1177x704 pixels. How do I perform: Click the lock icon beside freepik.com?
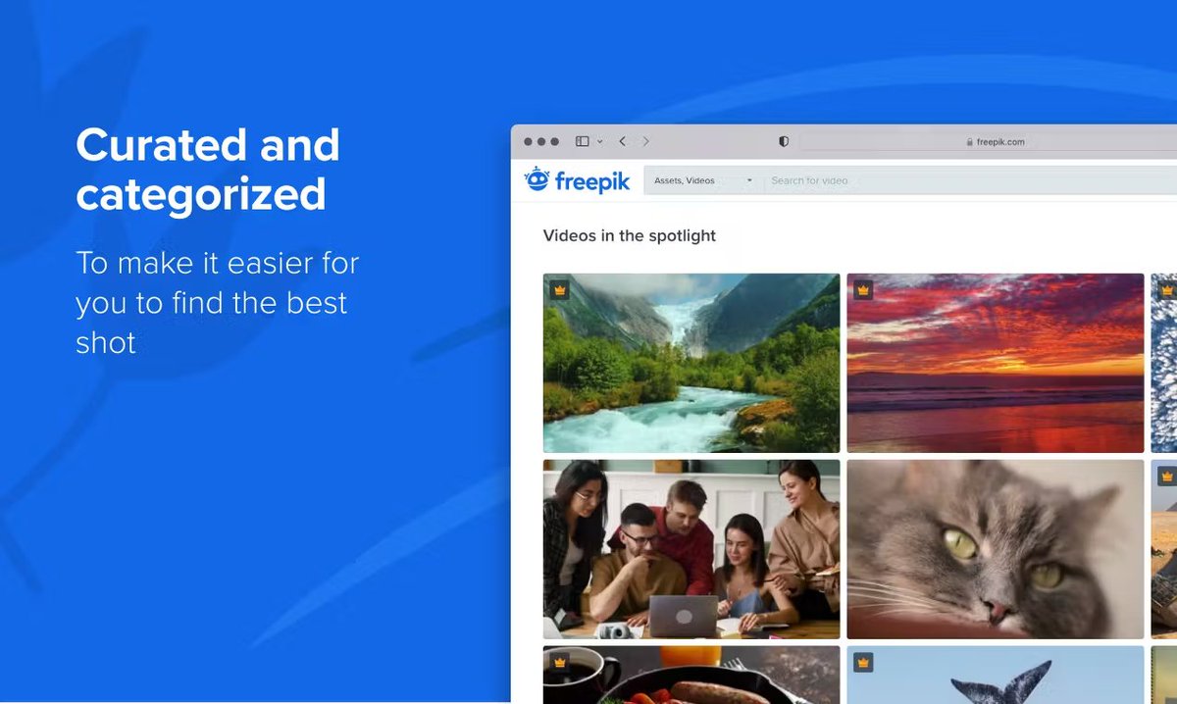(969, 142)
